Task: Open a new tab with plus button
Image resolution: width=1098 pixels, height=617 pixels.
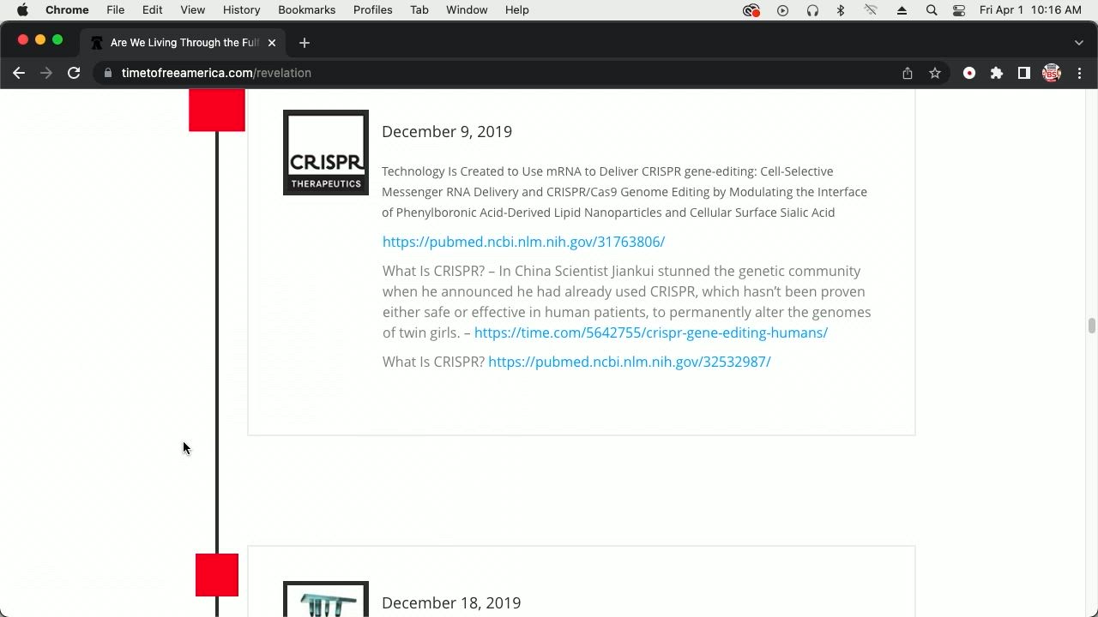Action: 305,43
